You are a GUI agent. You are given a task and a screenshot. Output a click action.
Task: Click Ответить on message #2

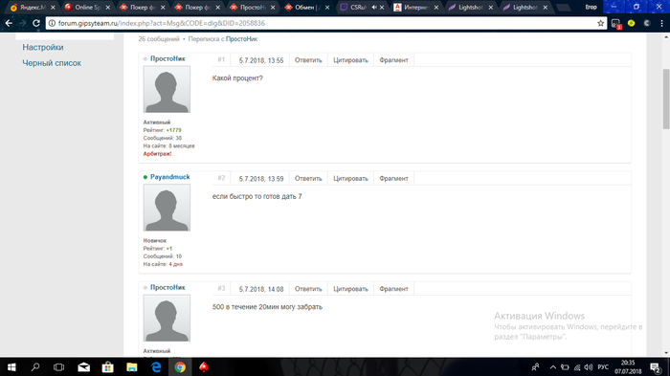308,179
